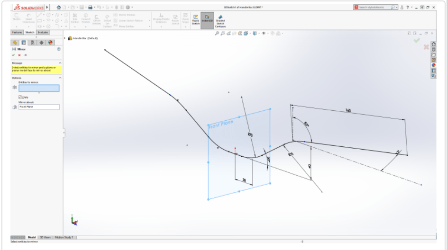Click the green OK checkmark in Mirror panel

(14, 55)
